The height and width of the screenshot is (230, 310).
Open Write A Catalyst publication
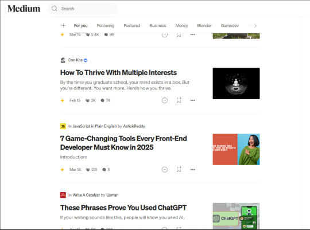(x=86, y=195)
